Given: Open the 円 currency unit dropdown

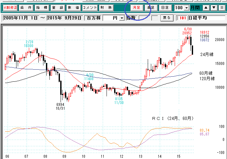Looking at the screenshot, I should coord(122,18).
